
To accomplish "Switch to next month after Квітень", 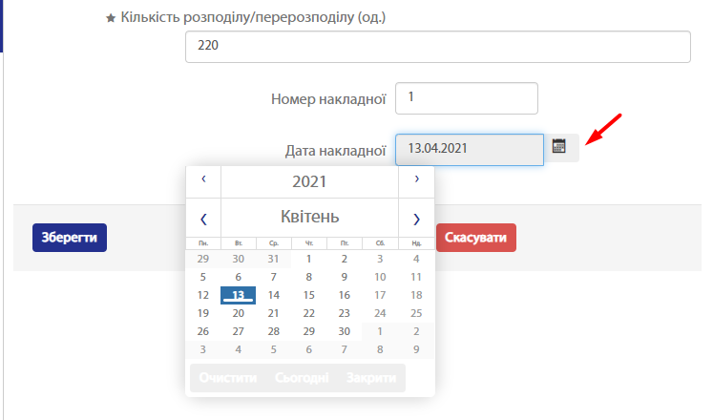I will 416,218.
